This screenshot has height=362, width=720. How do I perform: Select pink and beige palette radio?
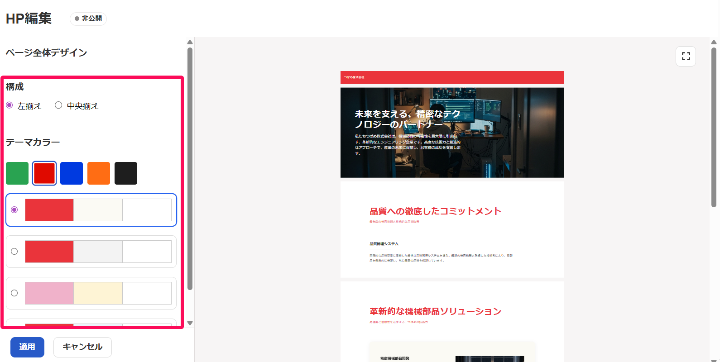[x=14, y=293]
